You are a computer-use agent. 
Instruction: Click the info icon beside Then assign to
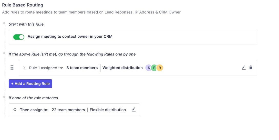pyautogui.click(x=15, y=110)
